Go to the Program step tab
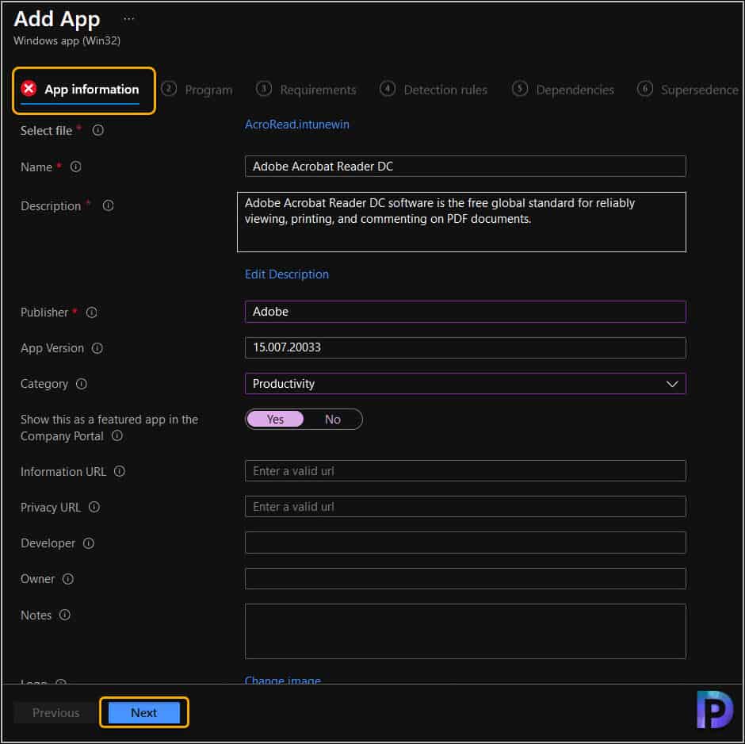 pos(197,90)
